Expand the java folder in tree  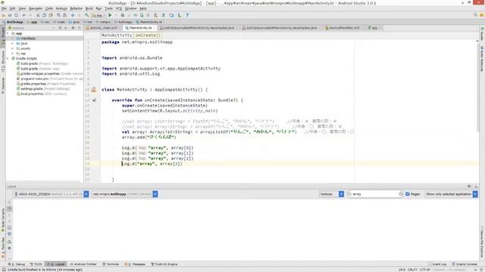click(x=13, y=44)
